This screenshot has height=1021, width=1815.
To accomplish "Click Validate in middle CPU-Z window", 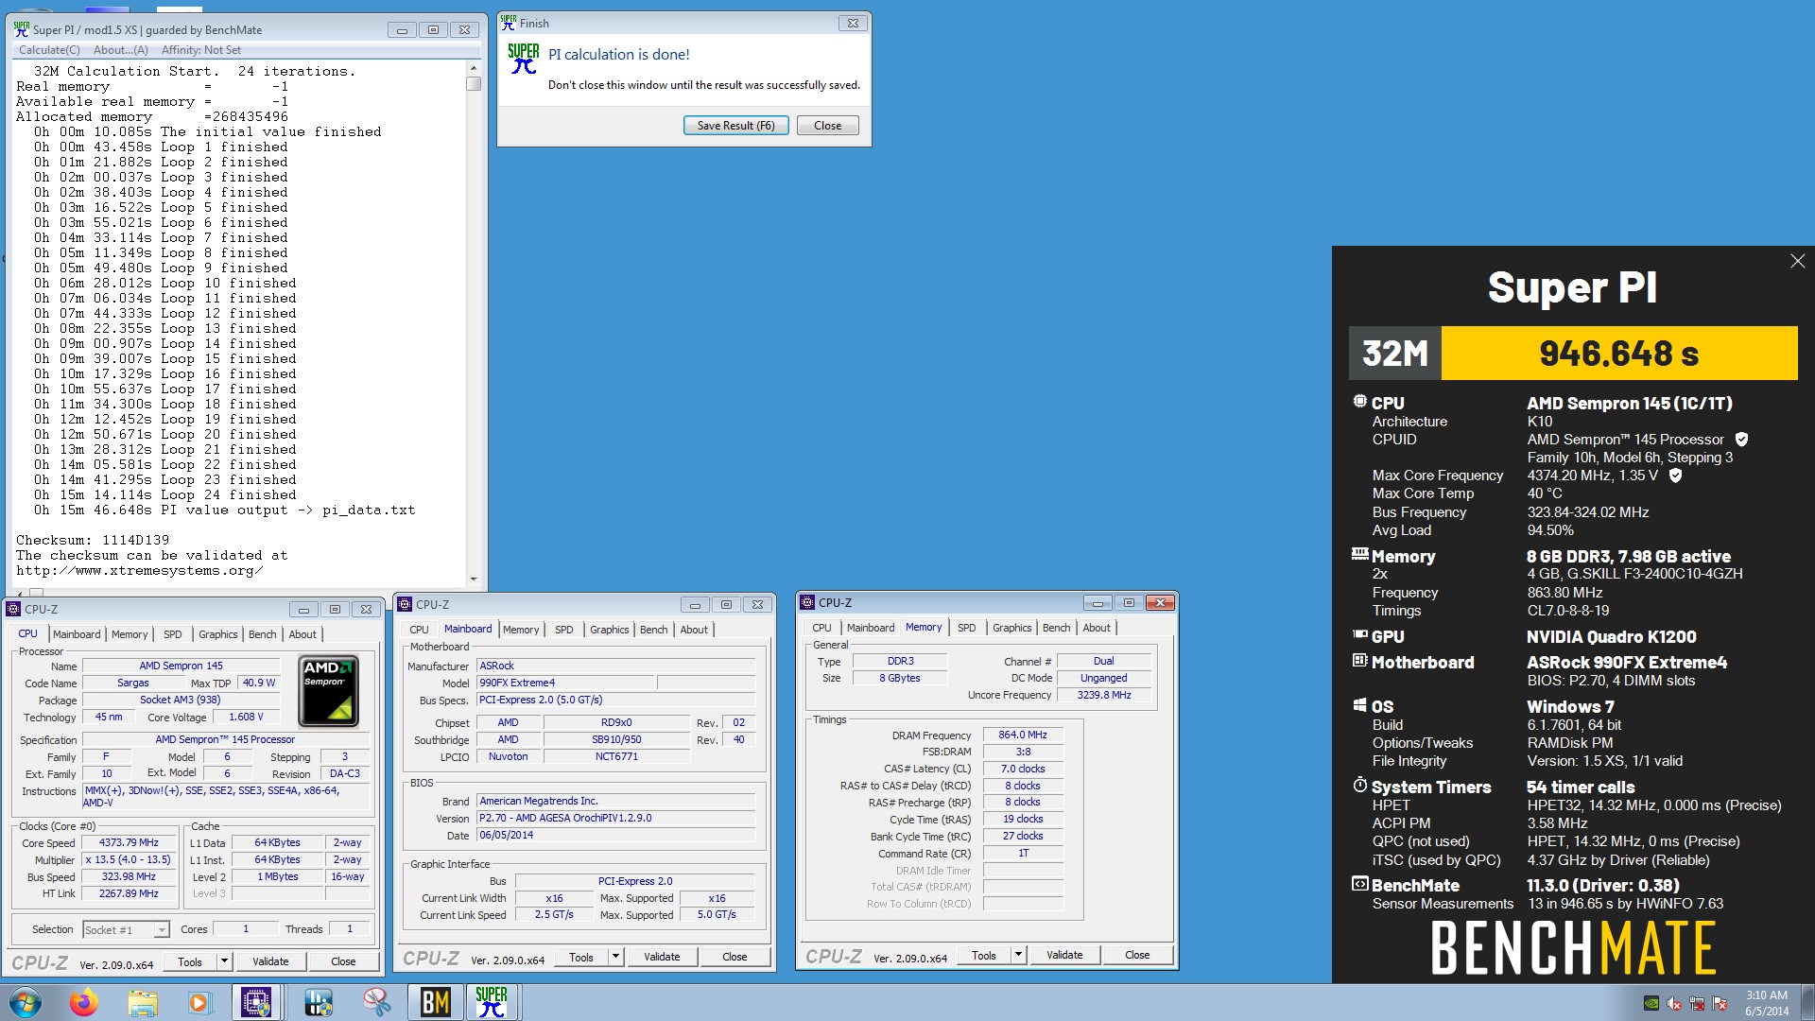I will click(662, 957).
